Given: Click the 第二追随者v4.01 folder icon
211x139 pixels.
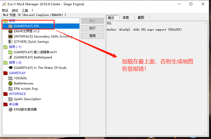Looking at the screenshot, I should (10, 52).
